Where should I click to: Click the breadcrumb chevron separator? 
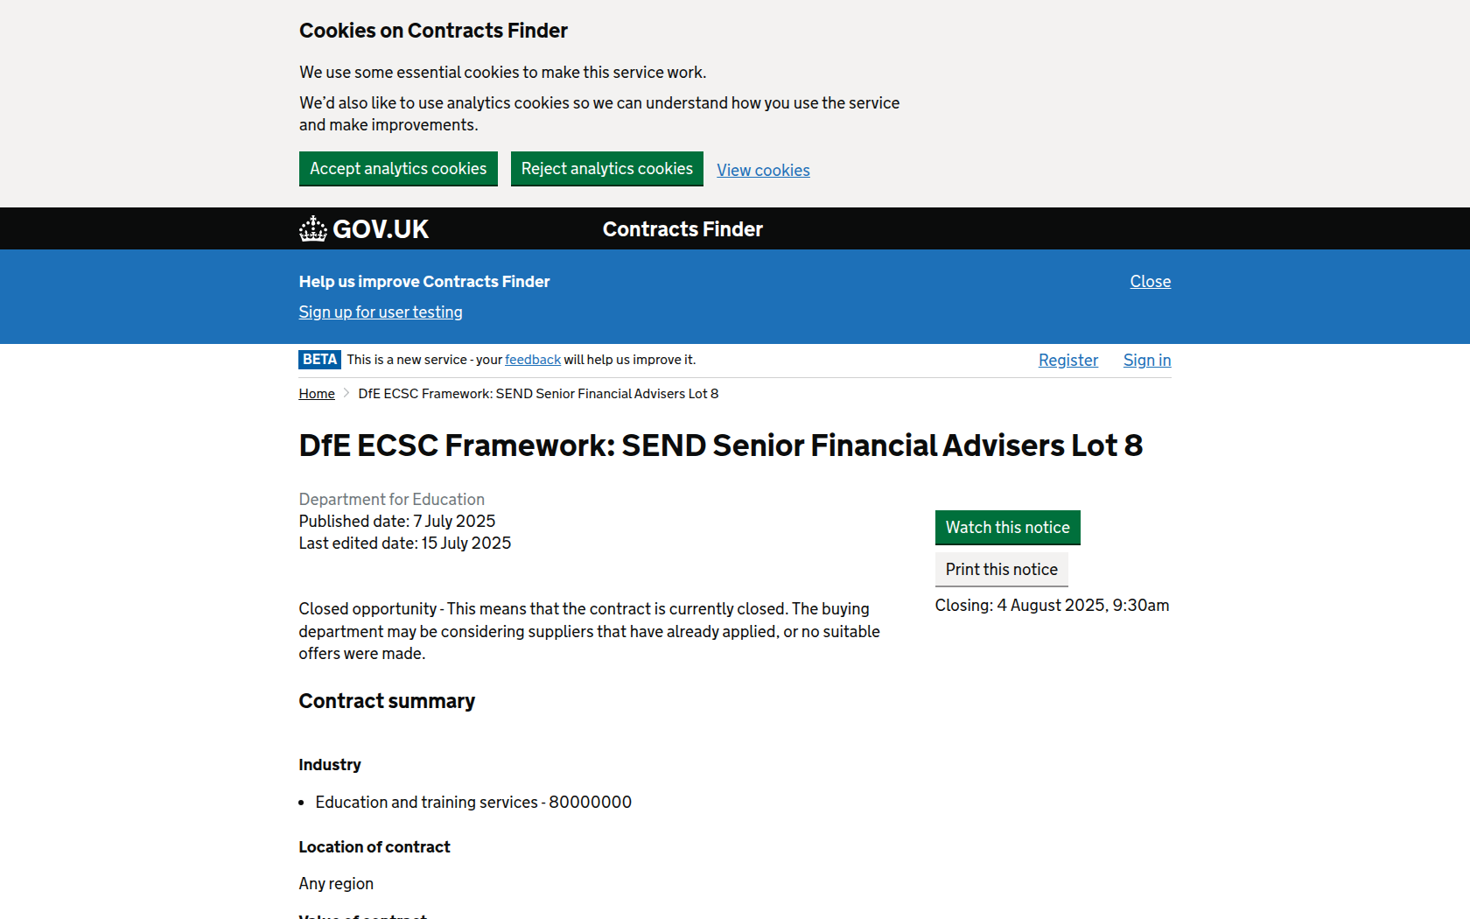[346, 394]
